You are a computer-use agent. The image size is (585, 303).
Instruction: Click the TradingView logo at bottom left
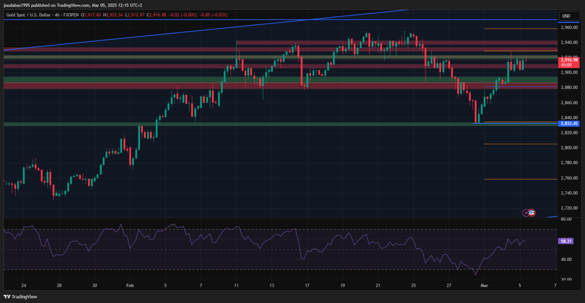coord(20,297)
